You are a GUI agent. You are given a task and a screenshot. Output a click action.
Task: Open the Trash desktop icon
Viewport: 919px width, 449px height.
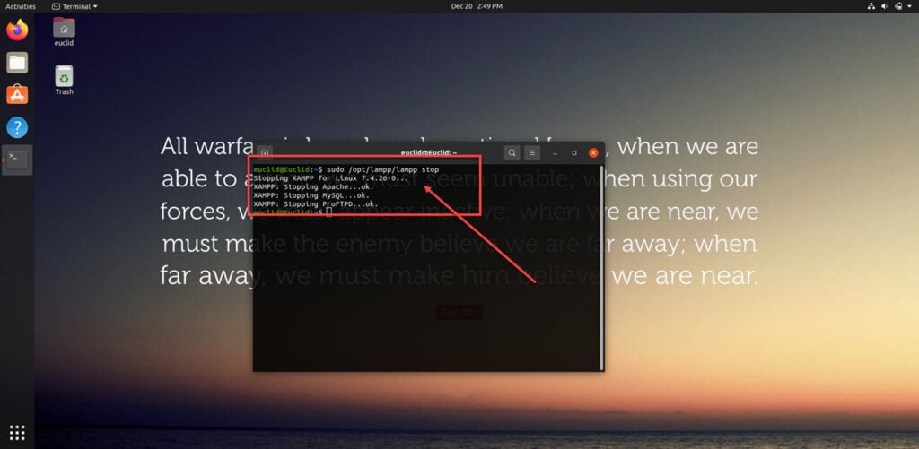[64, 80]
